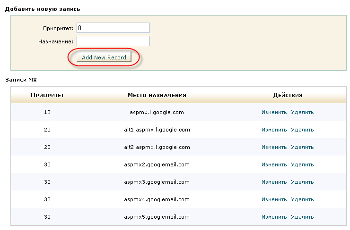Edit the aspmx.l.google.com record via Изменить

tap(274, 112)
